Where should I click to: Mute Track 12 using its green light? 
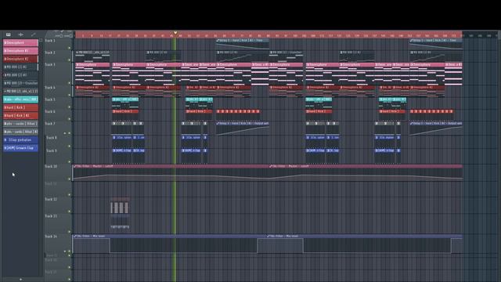click(x=70, y=211)
